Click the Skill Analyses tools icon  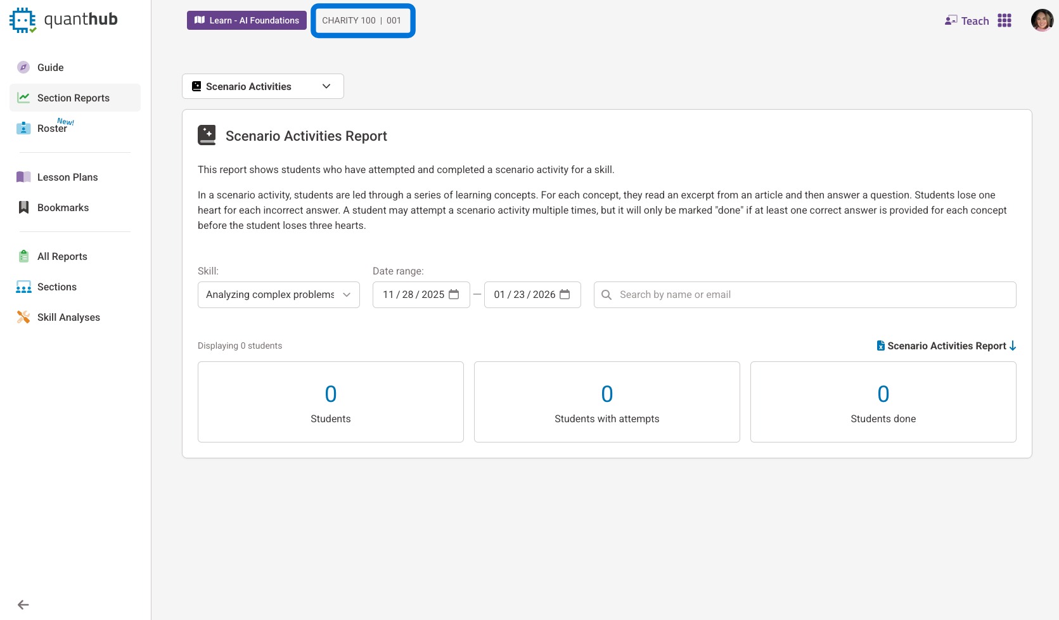tap(23, 317)
